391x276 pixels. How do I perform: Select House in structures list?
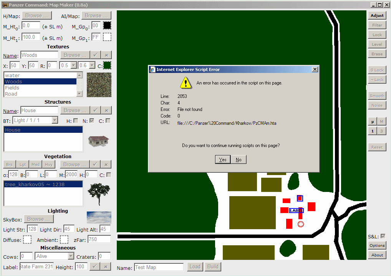tap(43, 130)
